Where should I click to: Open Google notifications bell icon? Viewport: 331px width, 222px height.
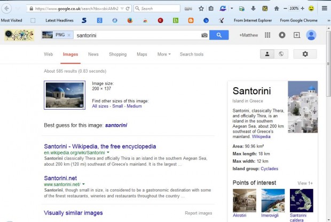282,35
